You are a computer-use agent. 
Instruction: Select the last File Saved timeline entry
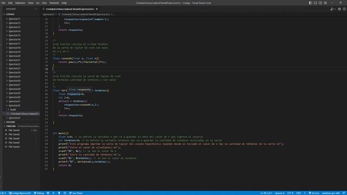coord(21,147)
